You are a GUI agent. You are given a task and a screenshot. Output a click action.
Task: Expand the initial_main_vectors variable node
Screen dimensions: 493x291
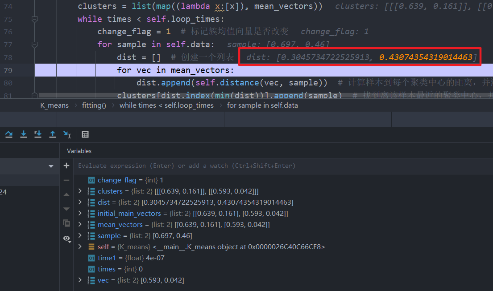click(80, 213)
